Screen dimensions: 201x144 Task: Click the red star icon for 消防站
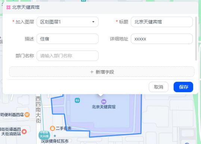click(24, 131)
